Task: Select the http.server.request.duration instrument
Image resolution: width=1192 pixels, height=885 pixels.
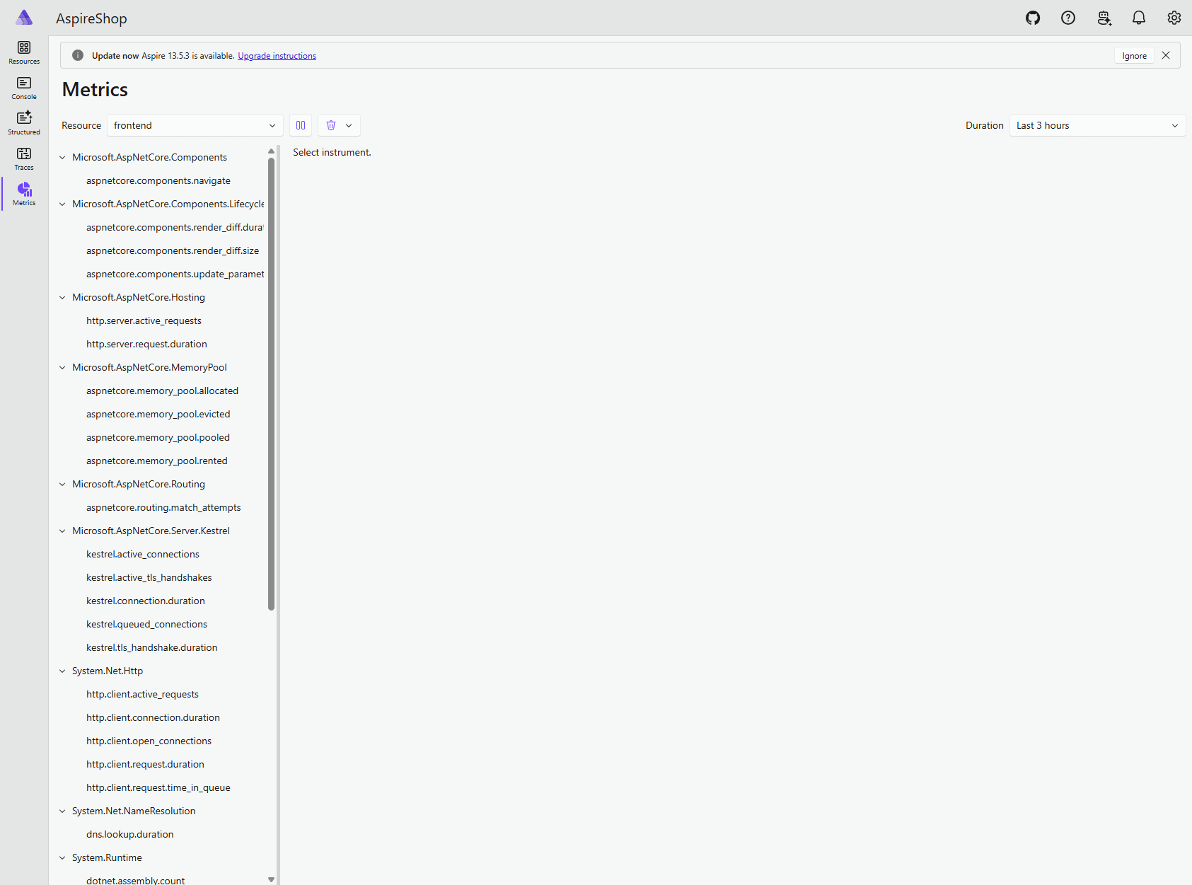Action: [x=146, y=344]
